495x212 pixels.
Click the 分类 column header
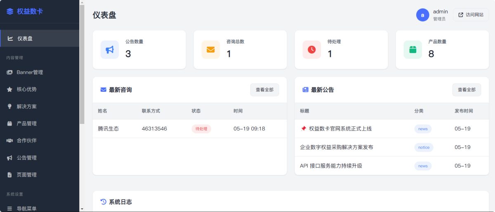pyautogui.click(x=419, y=111)
